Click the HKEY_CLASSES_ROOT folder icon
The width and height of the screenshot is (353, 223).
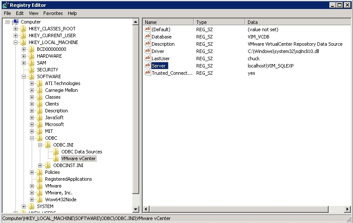24,29
